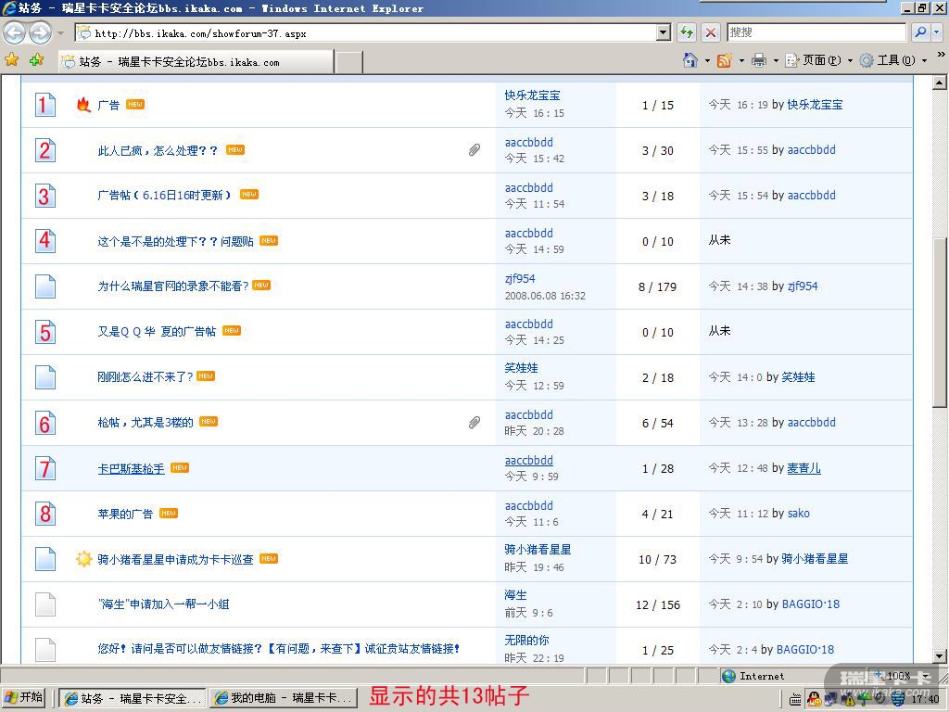Click the IE Back navigation button
949x712 pixels.
pyautogui.click(x=14, y=32)
